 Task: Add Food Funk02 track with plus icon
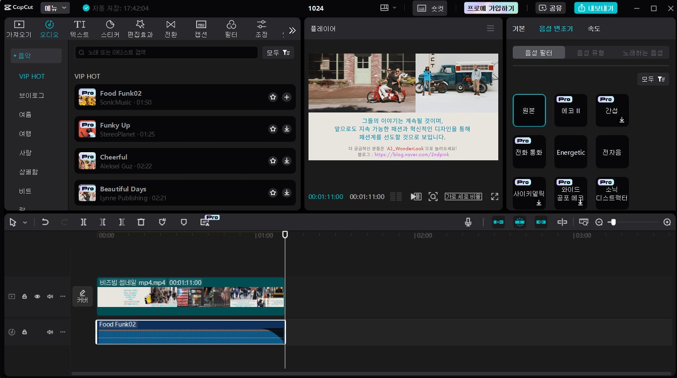pos(287,97)
